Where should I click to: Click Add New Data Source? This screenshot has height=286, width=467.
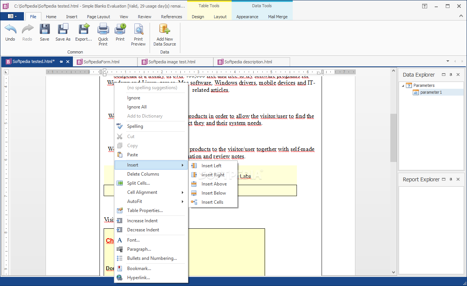tap(164, 30)
